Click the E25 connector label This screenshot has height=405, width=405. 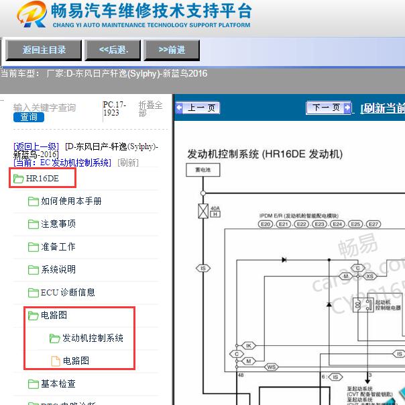pyautogui.click(x=355, y=224)
